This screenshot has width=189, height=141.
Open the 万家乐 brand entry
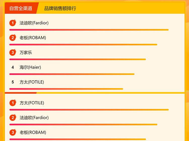pos(26,53)
